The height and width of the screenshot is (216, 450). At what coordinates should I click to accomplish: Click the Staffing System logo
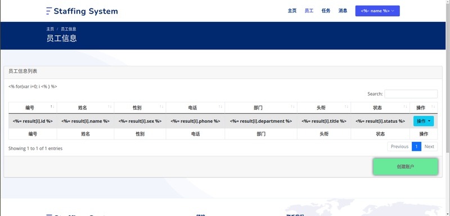point(82,11)
